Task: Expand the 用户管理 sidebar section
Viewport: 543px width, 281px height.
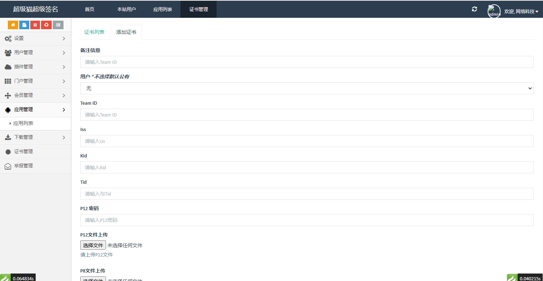Action: click(x=35, y=53)
